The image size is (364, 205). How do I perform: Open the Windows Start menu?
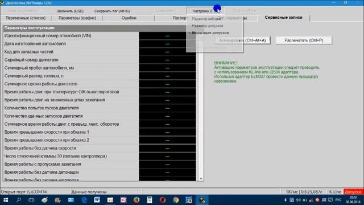click(x=5, y=200)
